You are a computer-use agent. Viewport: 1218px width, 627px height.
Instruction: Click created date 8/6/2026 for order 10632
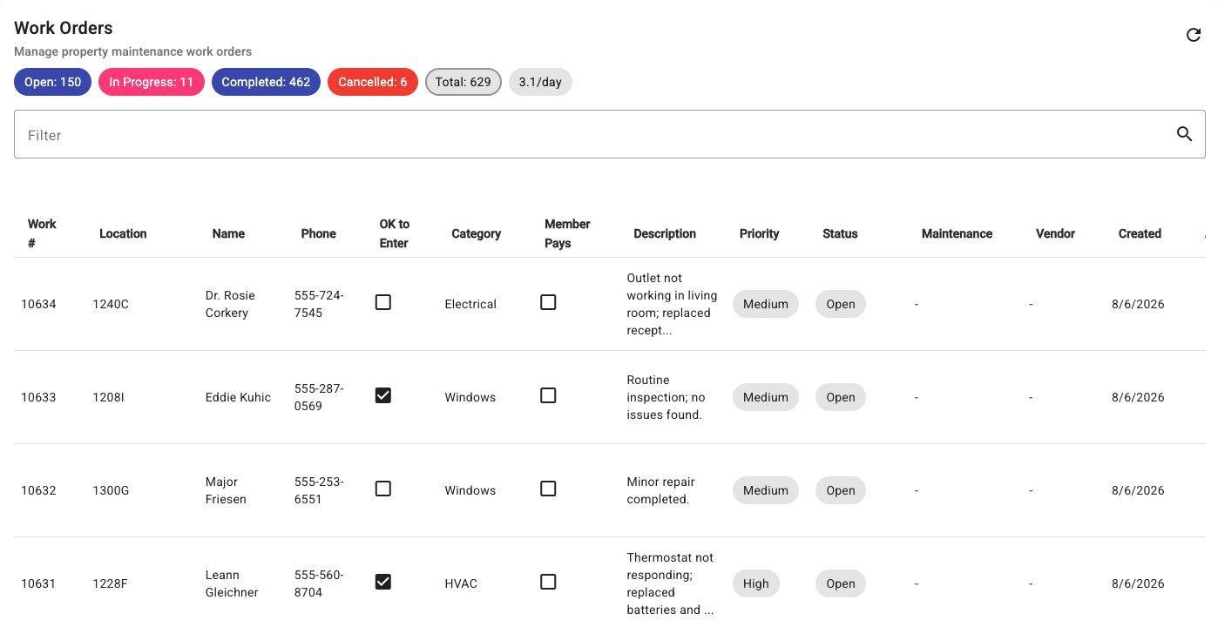point(1138,490)
